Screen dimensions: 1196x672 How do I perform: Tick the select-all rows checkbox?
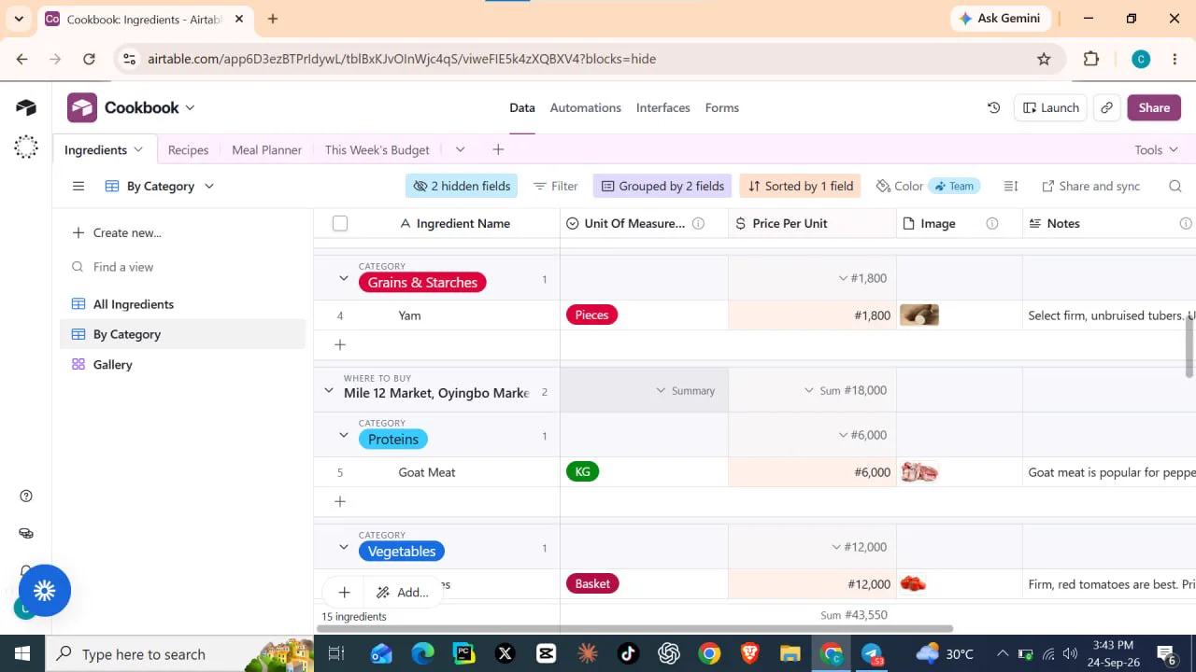(340, 223)
